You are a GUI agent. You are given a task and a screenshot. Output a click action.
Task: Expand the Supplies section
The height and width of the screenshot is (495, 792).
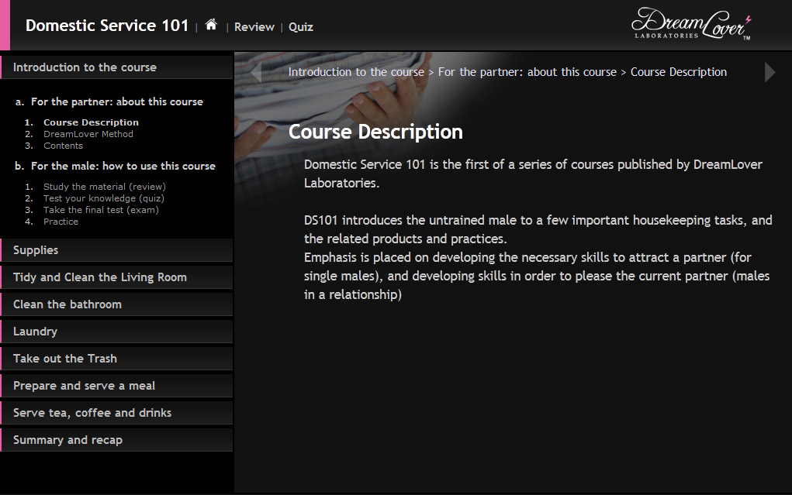point(116,249)
